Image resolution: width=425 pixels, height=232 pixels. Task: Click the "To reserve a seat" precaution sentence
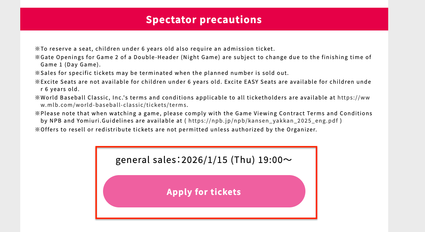[x=157, y=49]
